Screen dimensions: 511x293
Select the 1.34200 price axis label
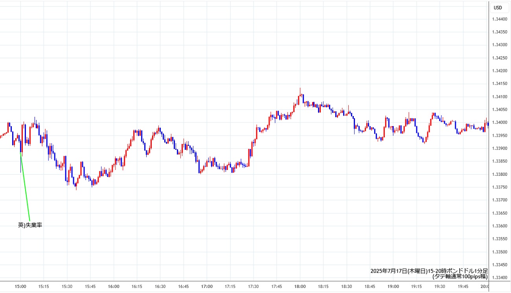click(500, 71)
